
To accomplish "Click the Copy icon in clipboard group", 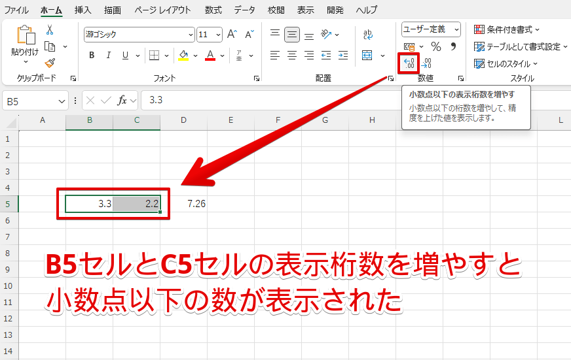I will click(x=50, y=46).
